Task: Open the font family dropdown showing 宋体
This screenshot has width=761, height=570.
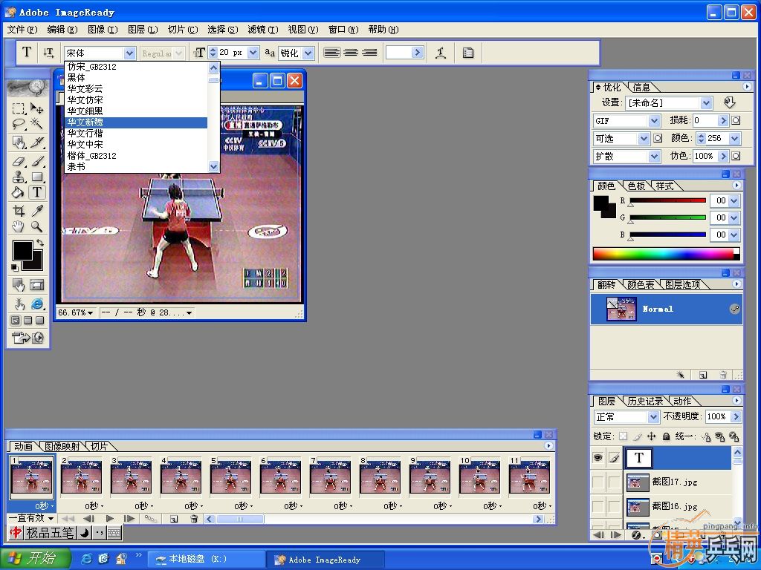Action: [129, 53]
